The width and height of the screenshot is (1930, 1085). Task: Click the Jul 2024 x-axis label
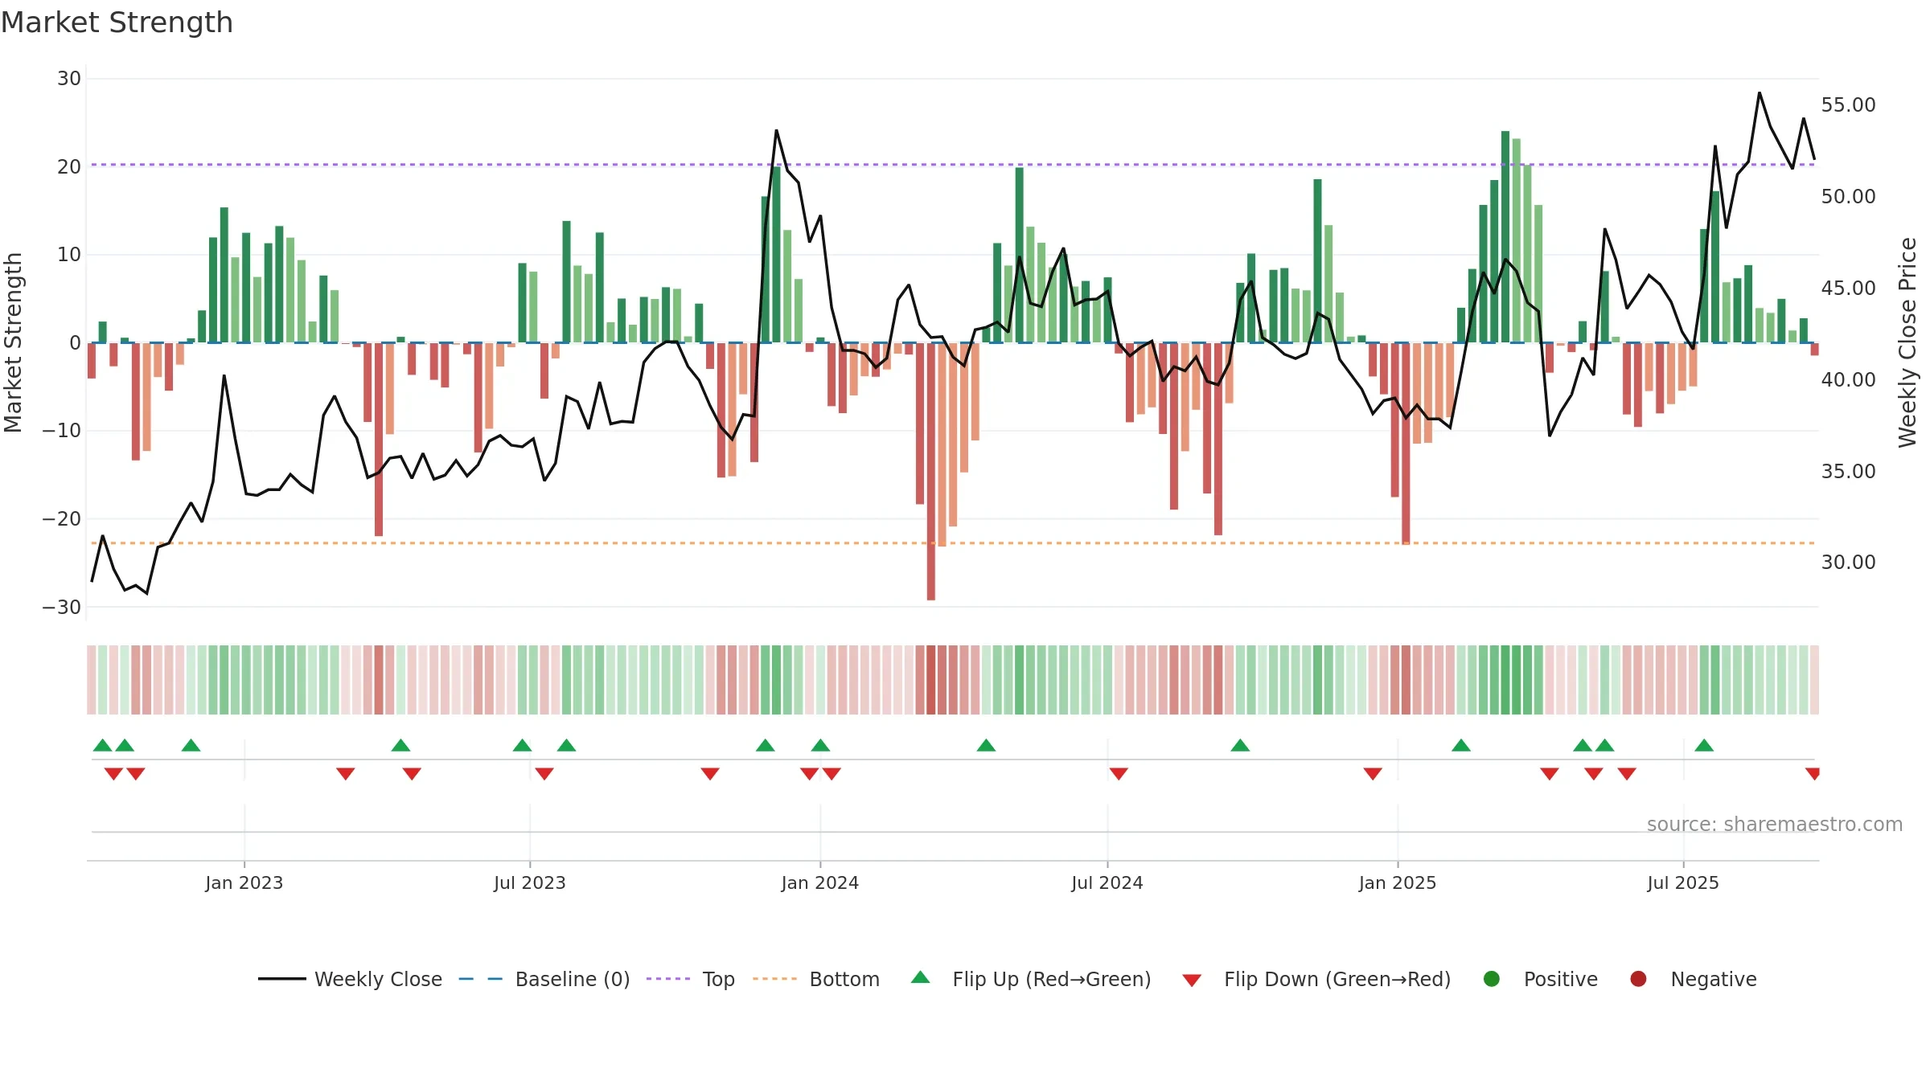coord(1107,882)
